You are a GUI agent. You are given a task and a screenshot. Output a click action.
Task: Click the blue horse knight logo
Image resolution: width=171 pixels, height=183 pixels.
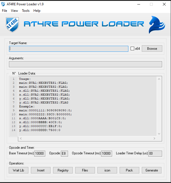pos(156,24)
